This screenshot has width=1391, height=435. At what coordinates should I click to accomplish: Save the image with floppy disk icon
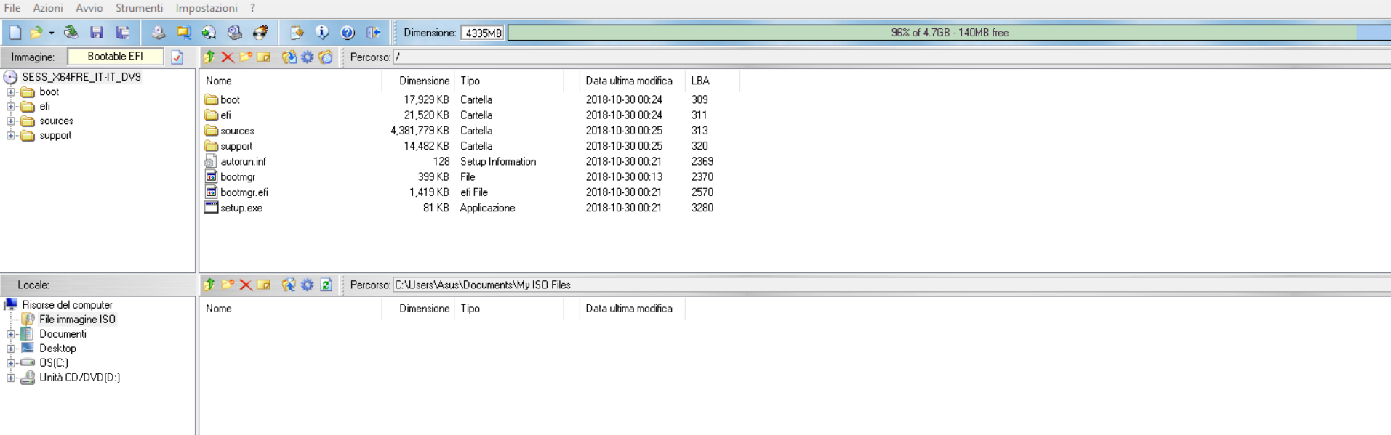(97, 33)
